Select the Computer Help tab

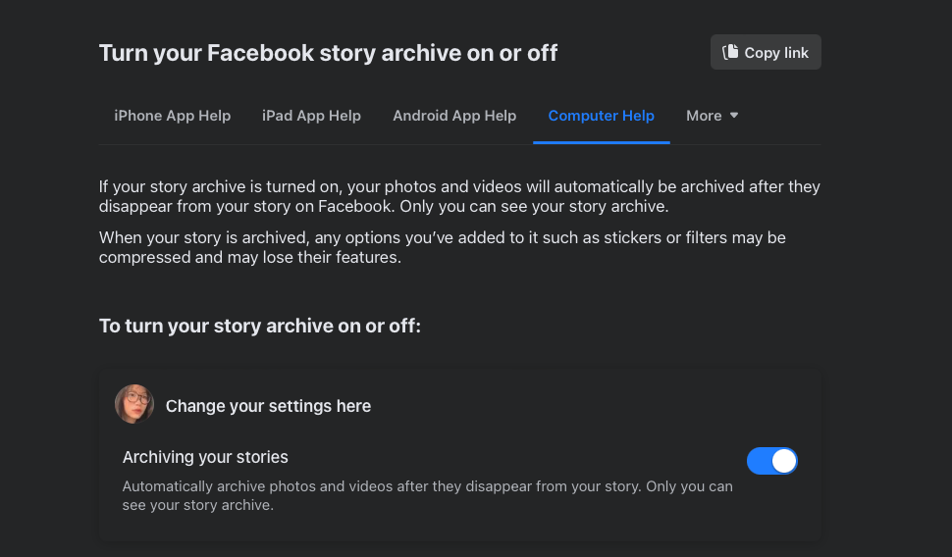tap(601, 116)
